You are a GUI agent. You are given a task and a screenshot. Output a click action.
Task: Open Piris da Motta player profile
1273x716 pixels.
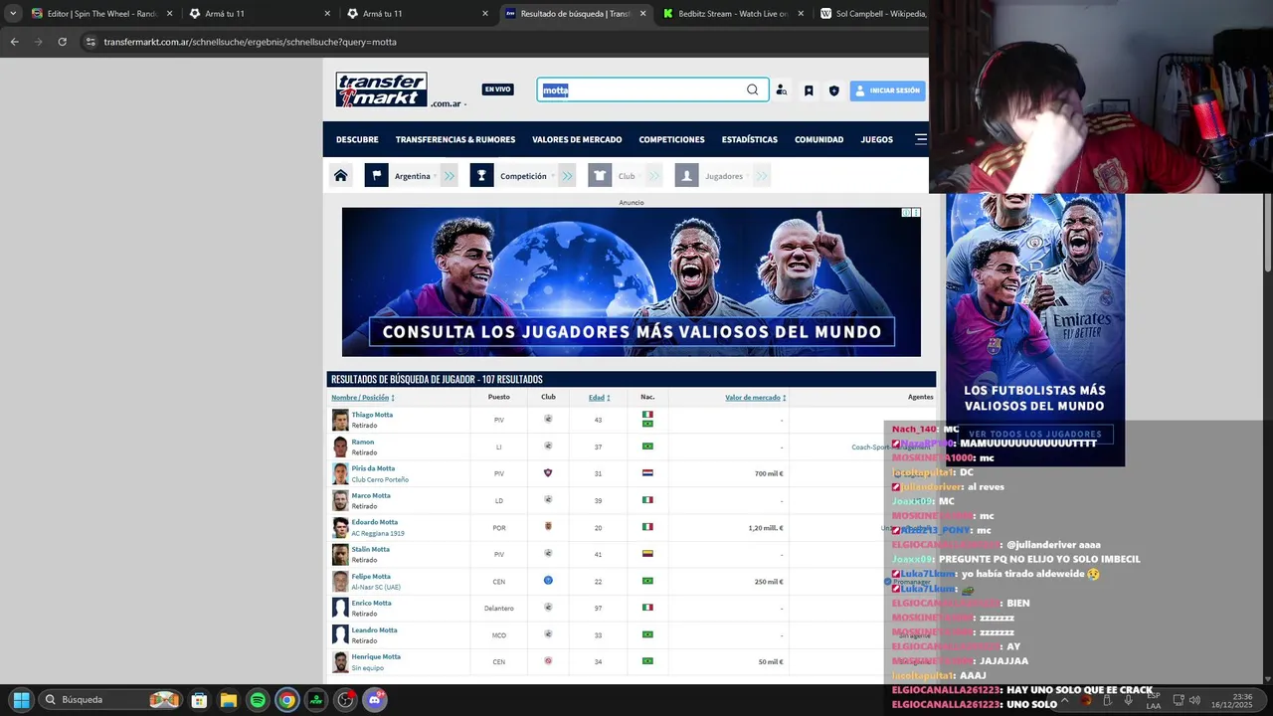coord(373,468)
